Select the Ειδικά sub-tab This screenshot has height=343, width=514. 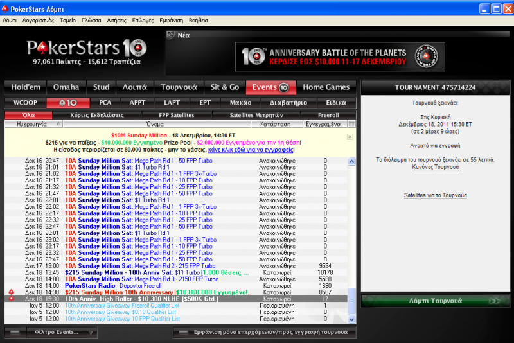336,103
